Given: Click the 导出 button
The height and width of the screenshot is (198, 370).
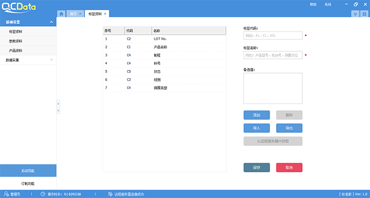Looking at the screenshot, I should point(289,128).
